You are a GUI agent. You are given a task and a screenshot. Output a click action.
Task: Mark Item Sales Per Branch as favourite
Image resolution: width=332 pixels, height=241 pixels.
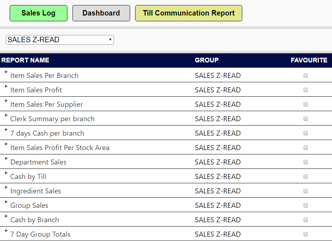pos(305,75)
